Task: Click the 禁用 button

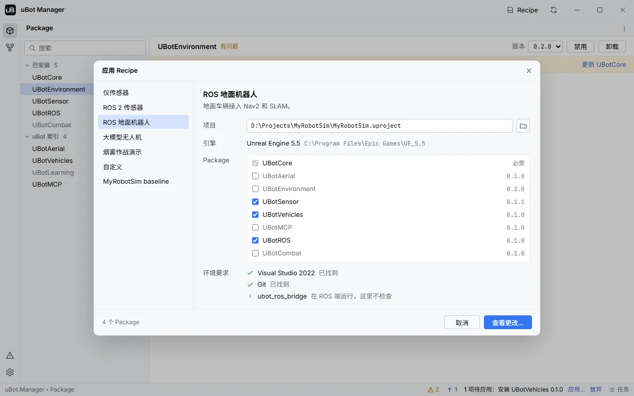Action: point(581,47)
